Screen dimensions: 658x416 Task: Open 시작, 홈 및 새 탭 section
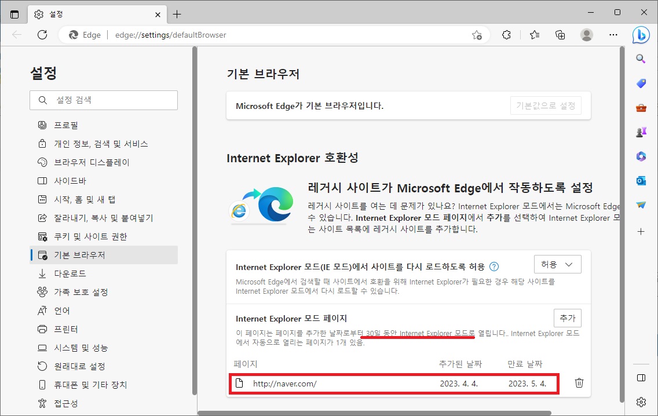coord(104,199)
